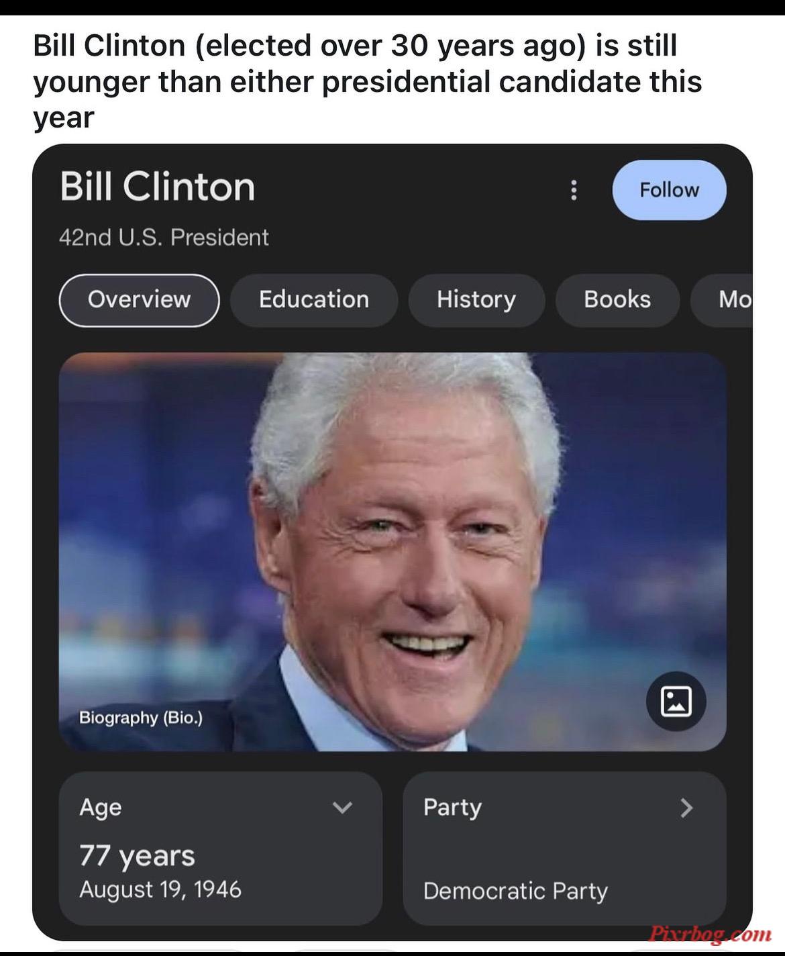Open the Party card right arrow
785x956 pixels.
[x=686, y=807]
